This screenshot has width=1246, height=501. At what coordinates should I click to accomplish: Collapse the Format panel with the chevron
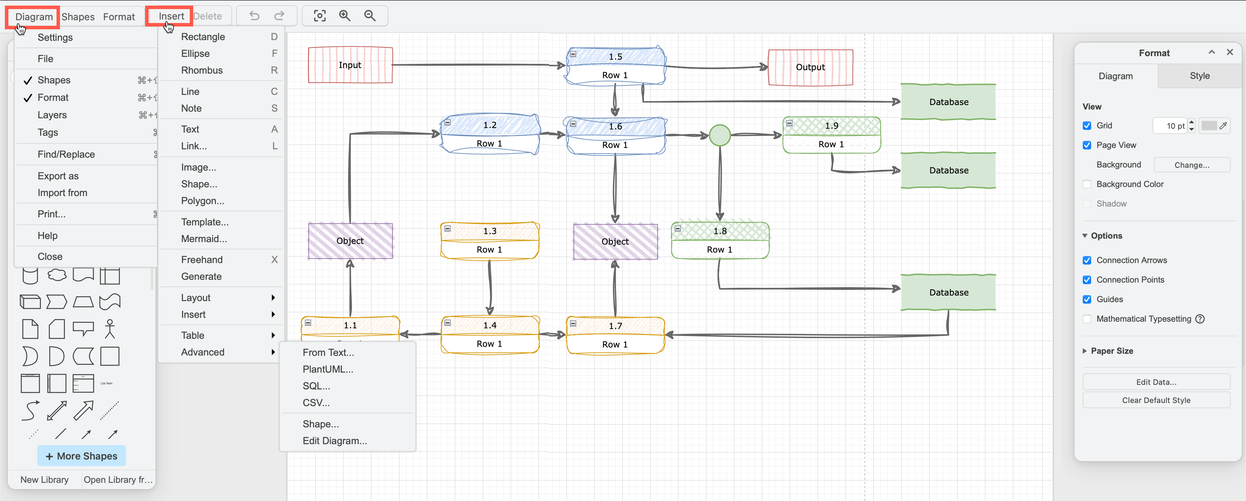point(1212,52)
